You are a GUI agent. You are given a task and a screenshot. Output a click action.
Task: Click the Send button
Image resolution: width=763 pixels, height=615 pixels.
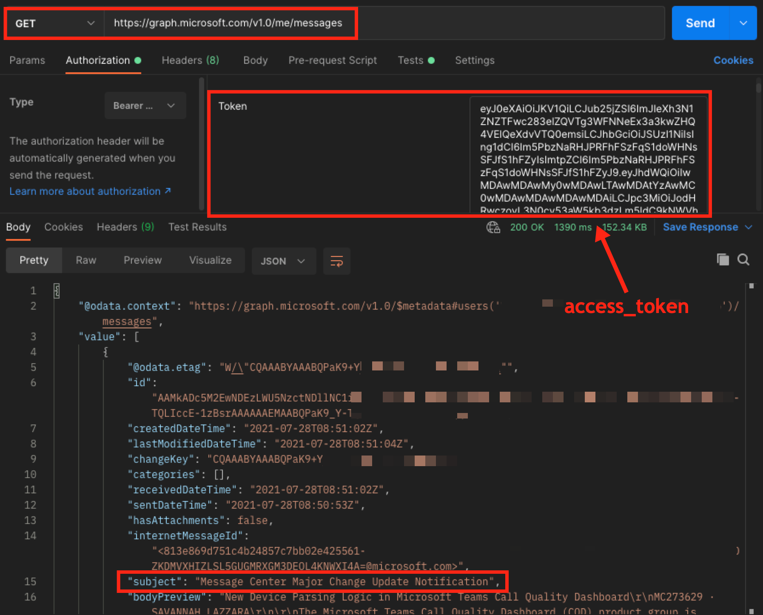point(700,23)
